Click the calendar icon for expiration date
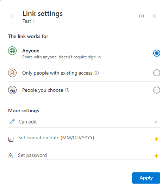The image size is (168, 191). click(x=11, y=139)
